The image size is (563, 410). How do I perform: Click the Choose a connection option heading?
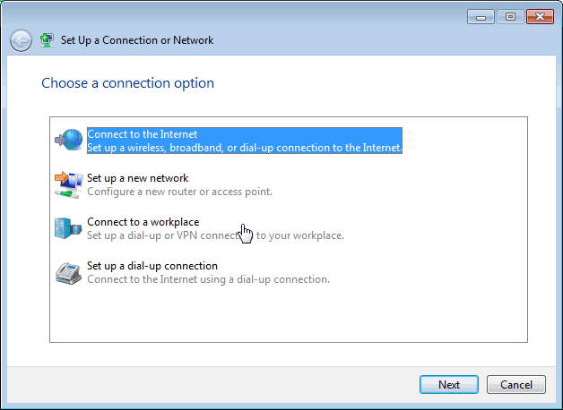128,83
